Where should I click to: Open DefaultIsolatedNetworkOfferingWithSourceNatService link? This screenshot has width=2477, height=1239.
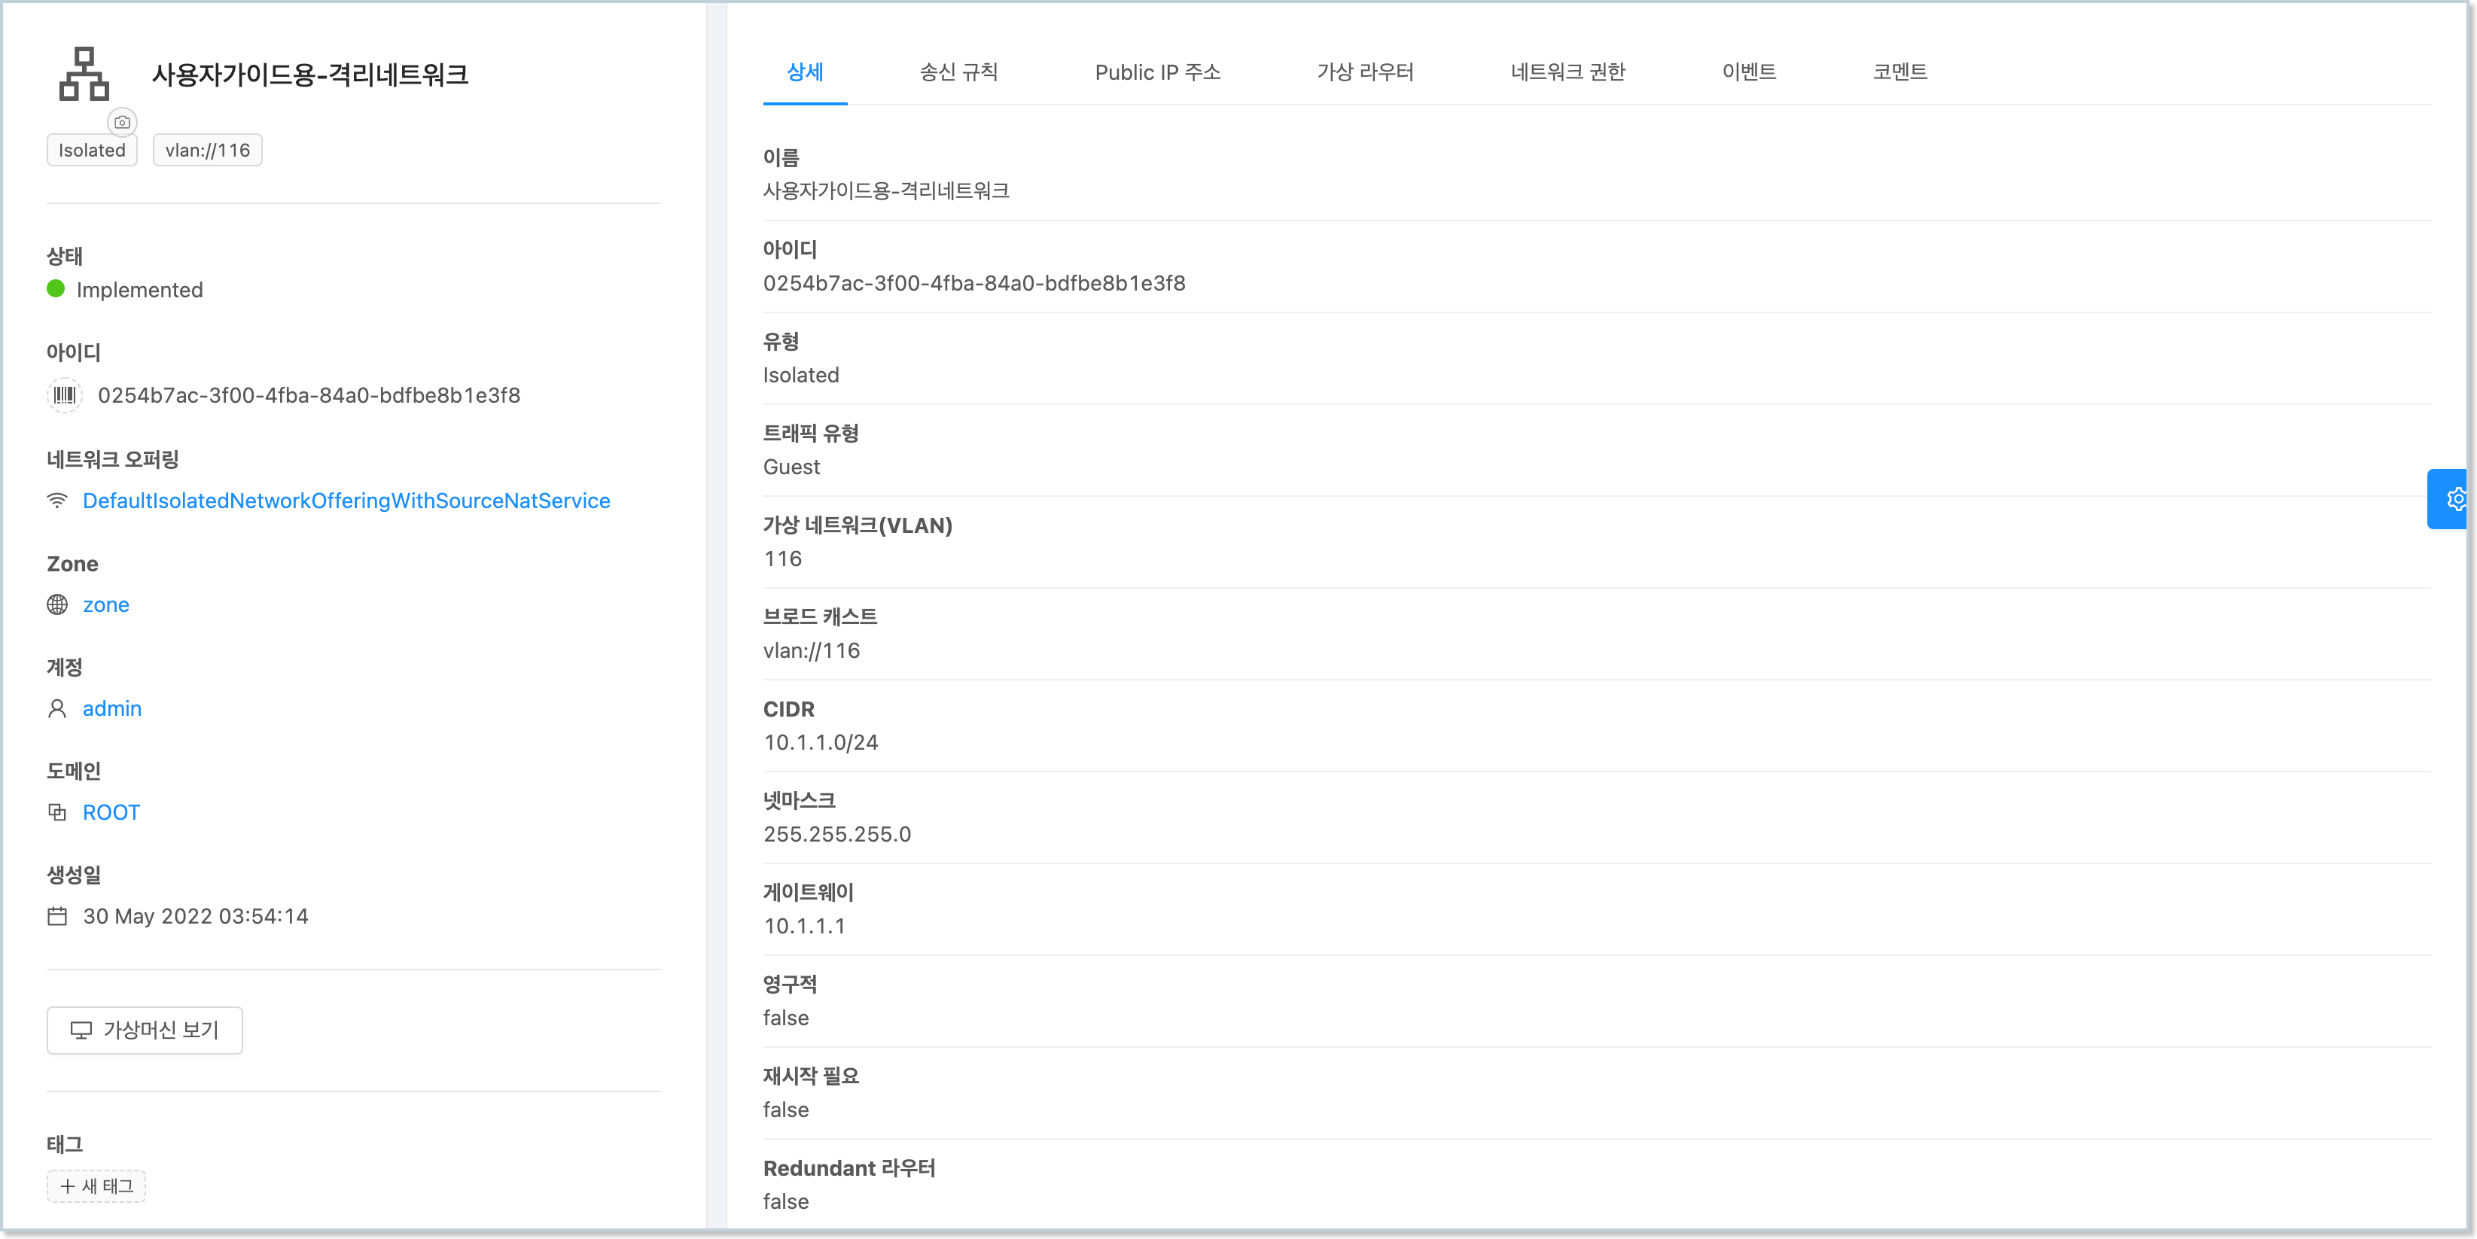pos(346,501)
